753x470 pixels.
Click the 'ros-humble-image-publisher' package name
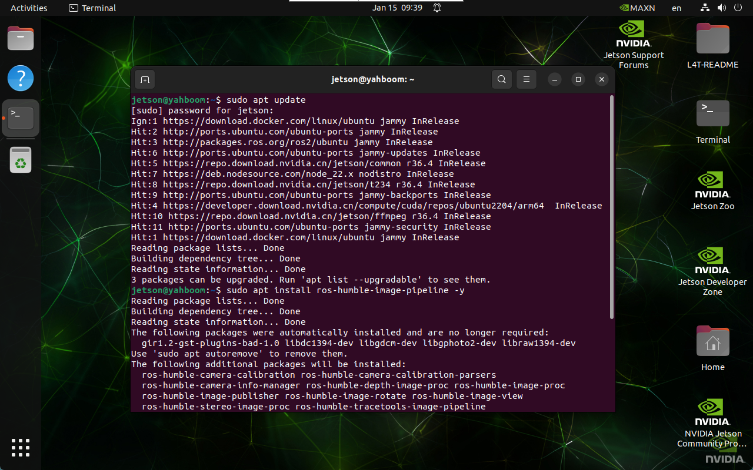210,396
